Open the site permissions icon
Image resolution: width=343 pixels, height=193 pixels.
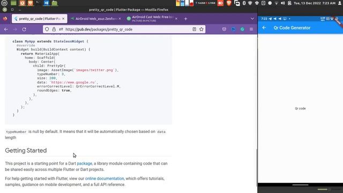tap(61, 29)
